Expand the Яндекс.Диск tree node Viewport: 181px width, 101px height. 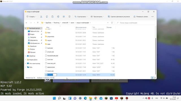click(x=25, y=60)
